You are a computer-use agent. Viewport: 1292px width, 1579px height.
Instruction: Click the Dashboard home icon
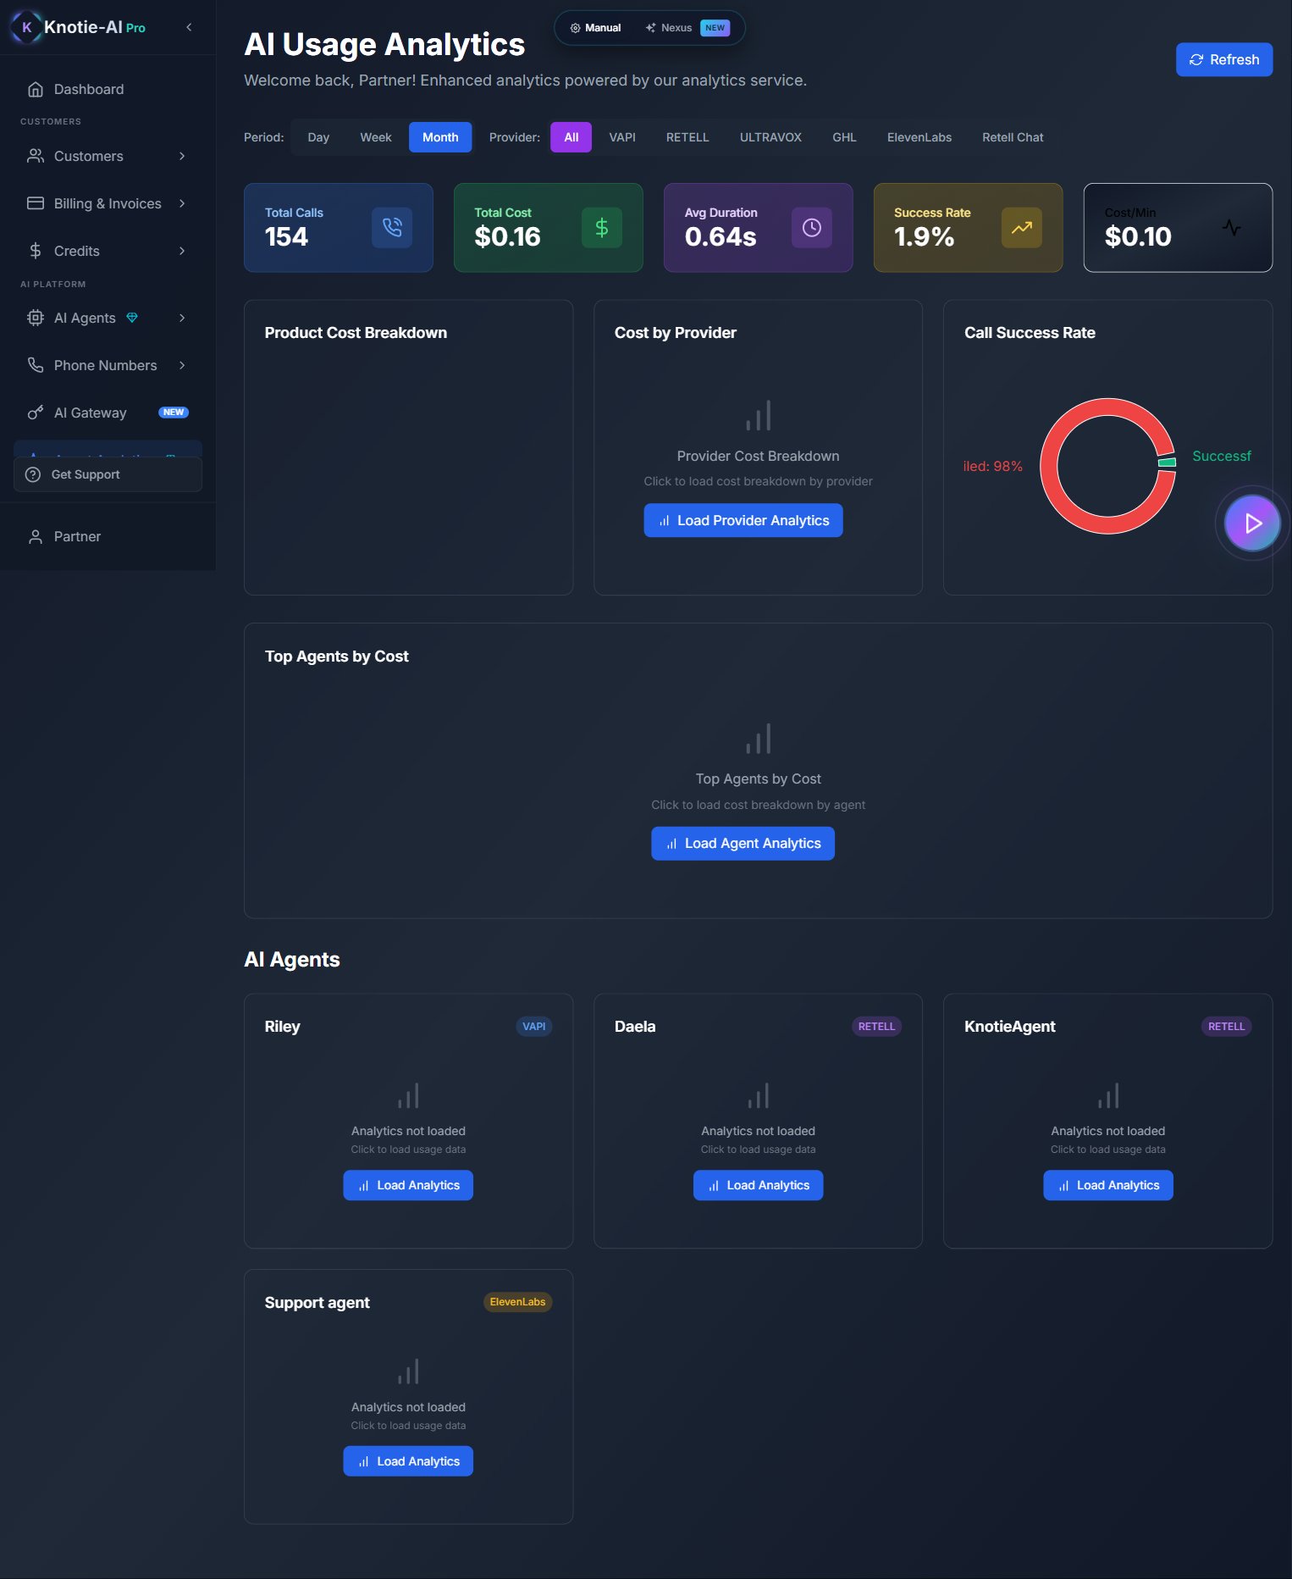pos(36,89)
